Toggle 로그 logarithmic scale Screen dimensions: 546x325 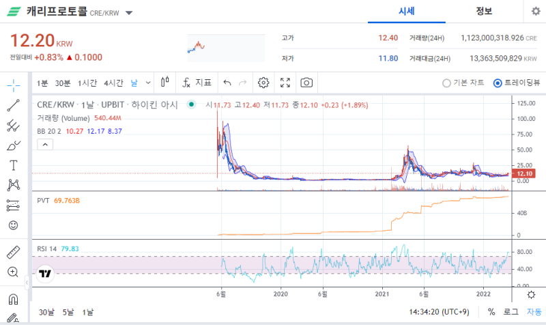(x=511, y=311)
